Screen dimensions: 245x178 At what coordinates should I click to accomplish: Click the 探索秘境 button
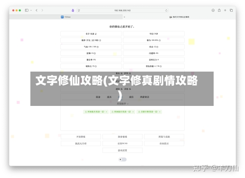point(122,137)
